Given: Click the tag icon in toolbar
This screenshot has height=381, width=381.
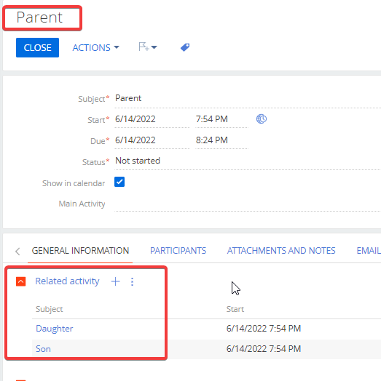Looking at the screenshot, I should (x=185, y=47).
